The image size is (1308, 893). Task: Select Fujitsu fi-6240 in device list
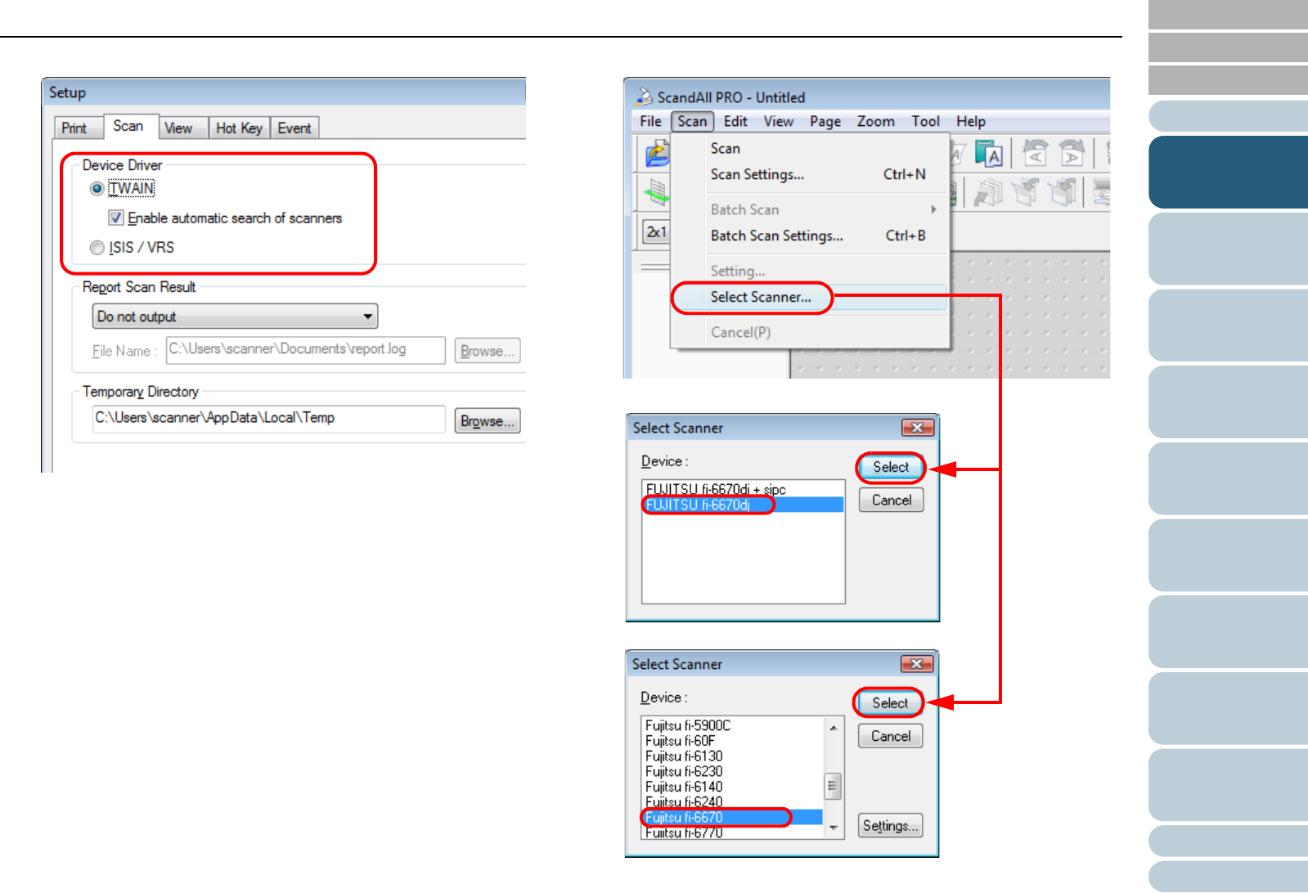pyautogui.click(x=733, y=801)
